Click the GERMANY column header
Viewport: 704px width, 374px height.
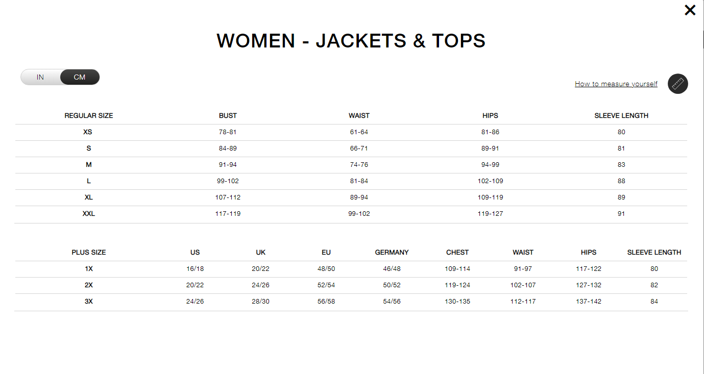pos(392,253)
